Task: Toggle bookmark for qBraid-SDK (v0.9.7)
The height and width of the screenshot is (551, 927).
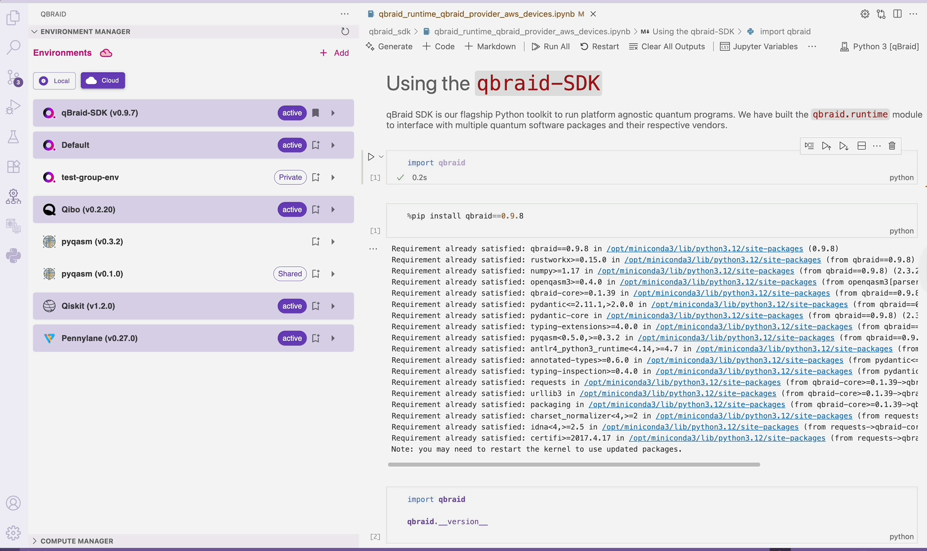Action: 316,113
